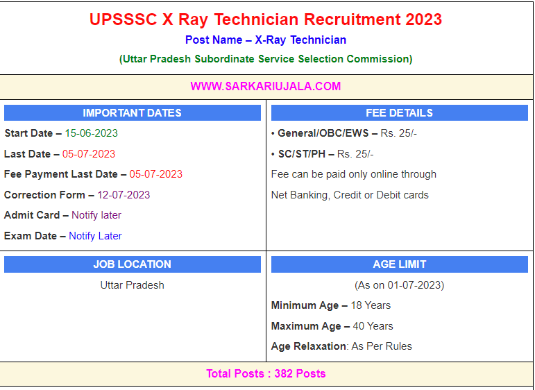Viewport: 535px width, 390px height.
Task: Click the Minimum Age 18 Years line
Action: pyautogui.click(x=330, y=305)
